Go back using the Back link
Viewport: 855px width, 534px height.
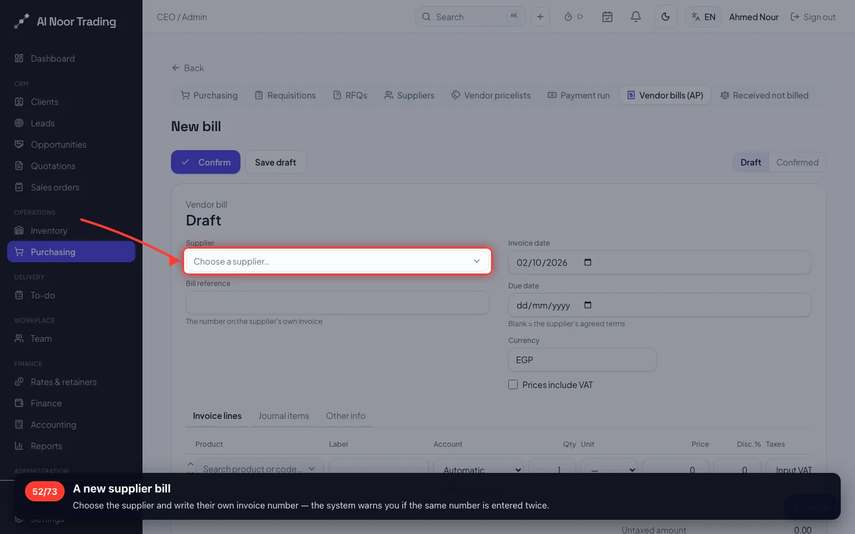tap(188, 68)
